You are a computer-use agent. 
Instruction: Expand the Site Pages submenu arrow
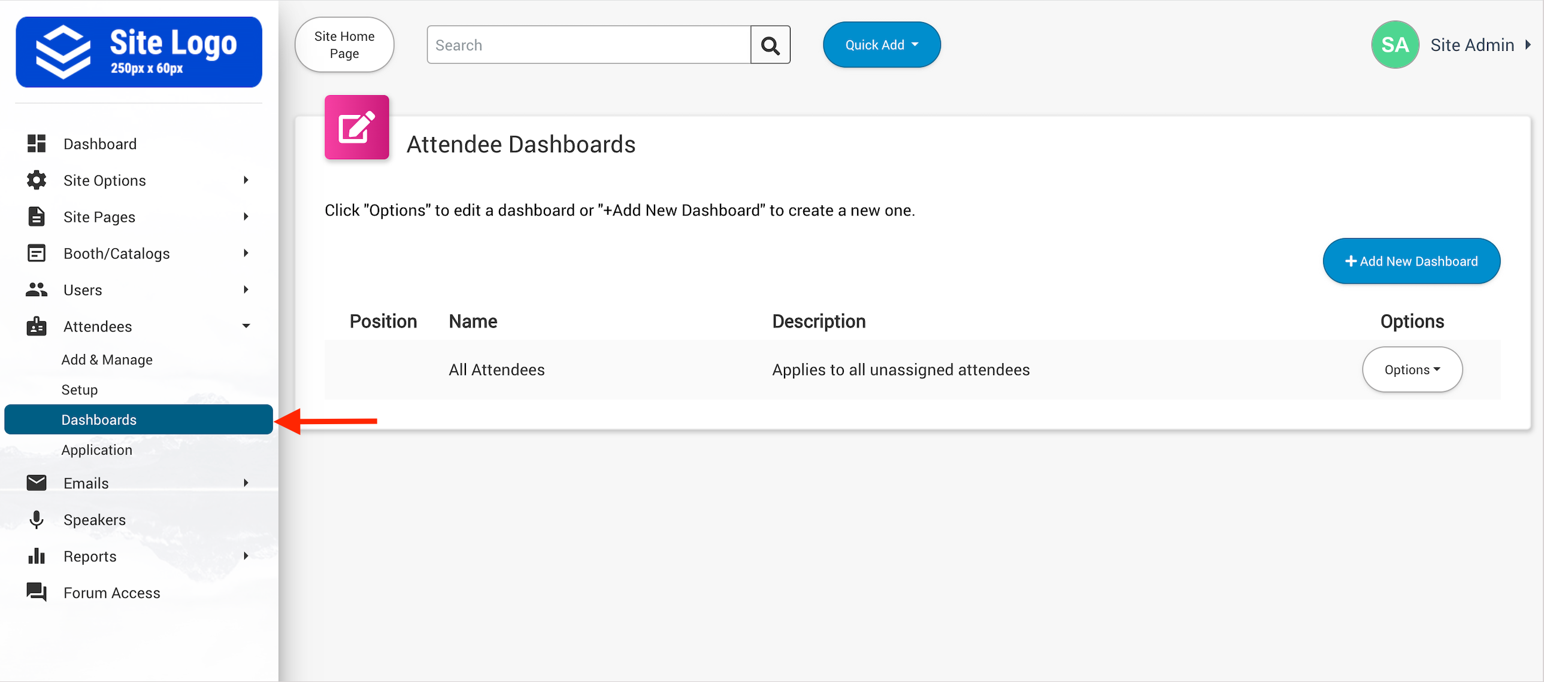pyautogui.click(x=246, y=217)
